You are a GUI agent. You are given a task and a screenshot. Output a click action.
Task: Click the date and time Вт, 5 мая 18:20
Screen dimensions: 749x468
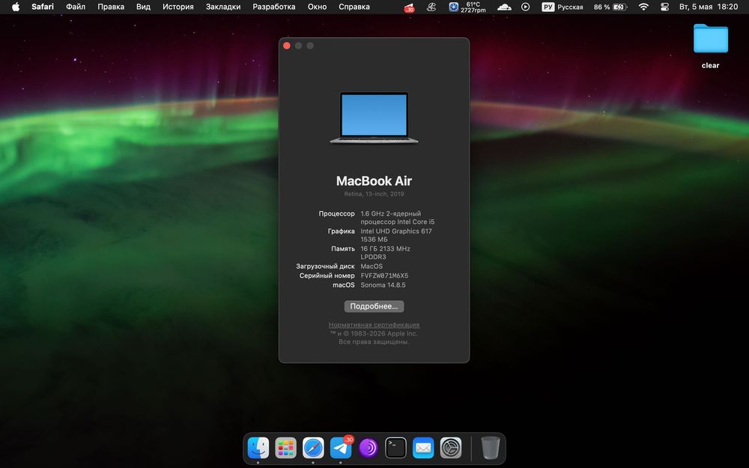click(x=709, y=7)
